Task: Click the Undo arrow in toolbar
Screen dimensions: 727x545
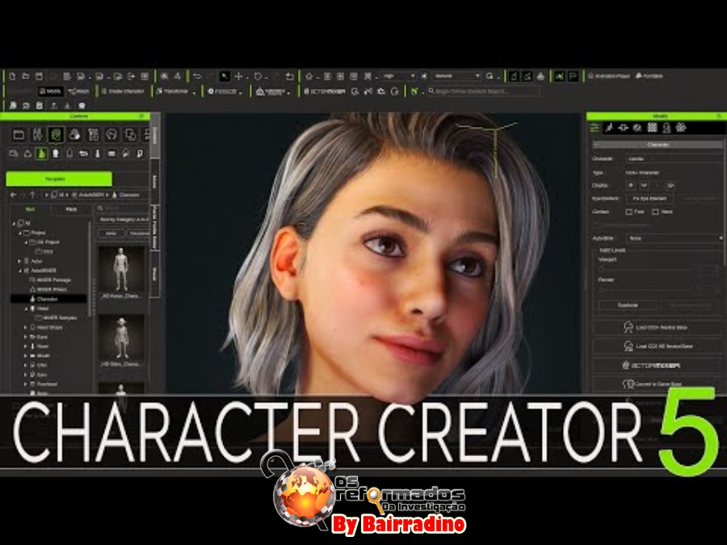Action: coord(196,76)
